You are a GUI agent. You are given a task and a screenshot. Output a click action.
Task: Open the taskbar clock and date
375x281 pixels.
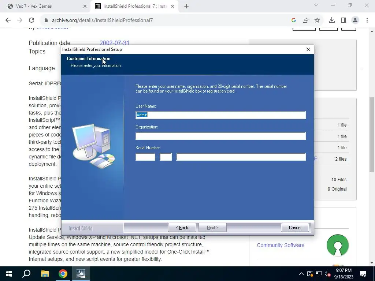pyautogui.click(x=344, y=274)
